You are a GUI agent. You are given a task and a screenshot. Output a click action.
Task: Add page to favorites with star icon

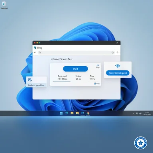point(113,53)
